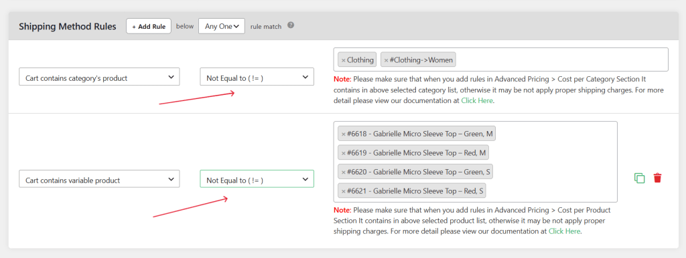Remove product #6618 Green, M tag

click(x=344, y=134)
